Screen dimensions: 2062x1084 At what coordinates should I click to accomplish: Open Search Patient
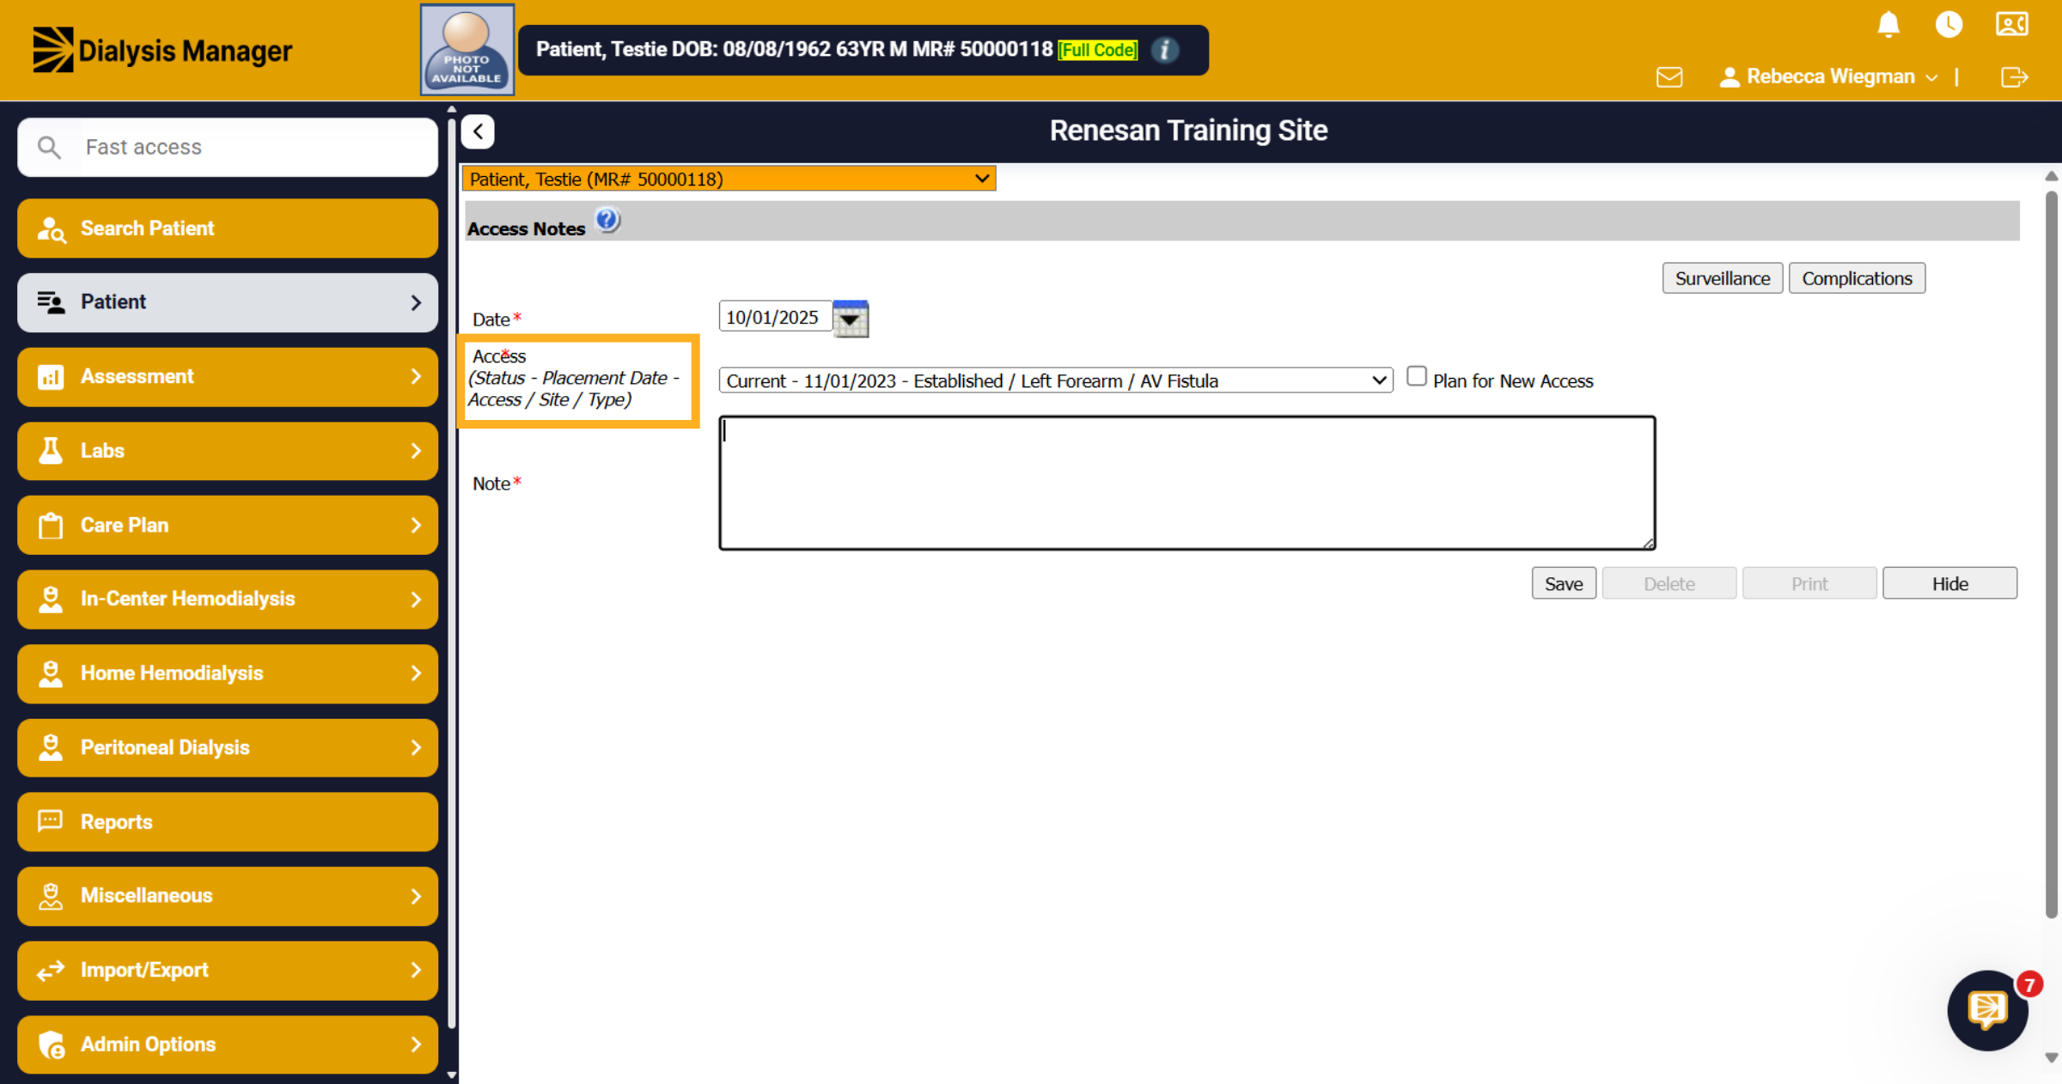point(228,228)
